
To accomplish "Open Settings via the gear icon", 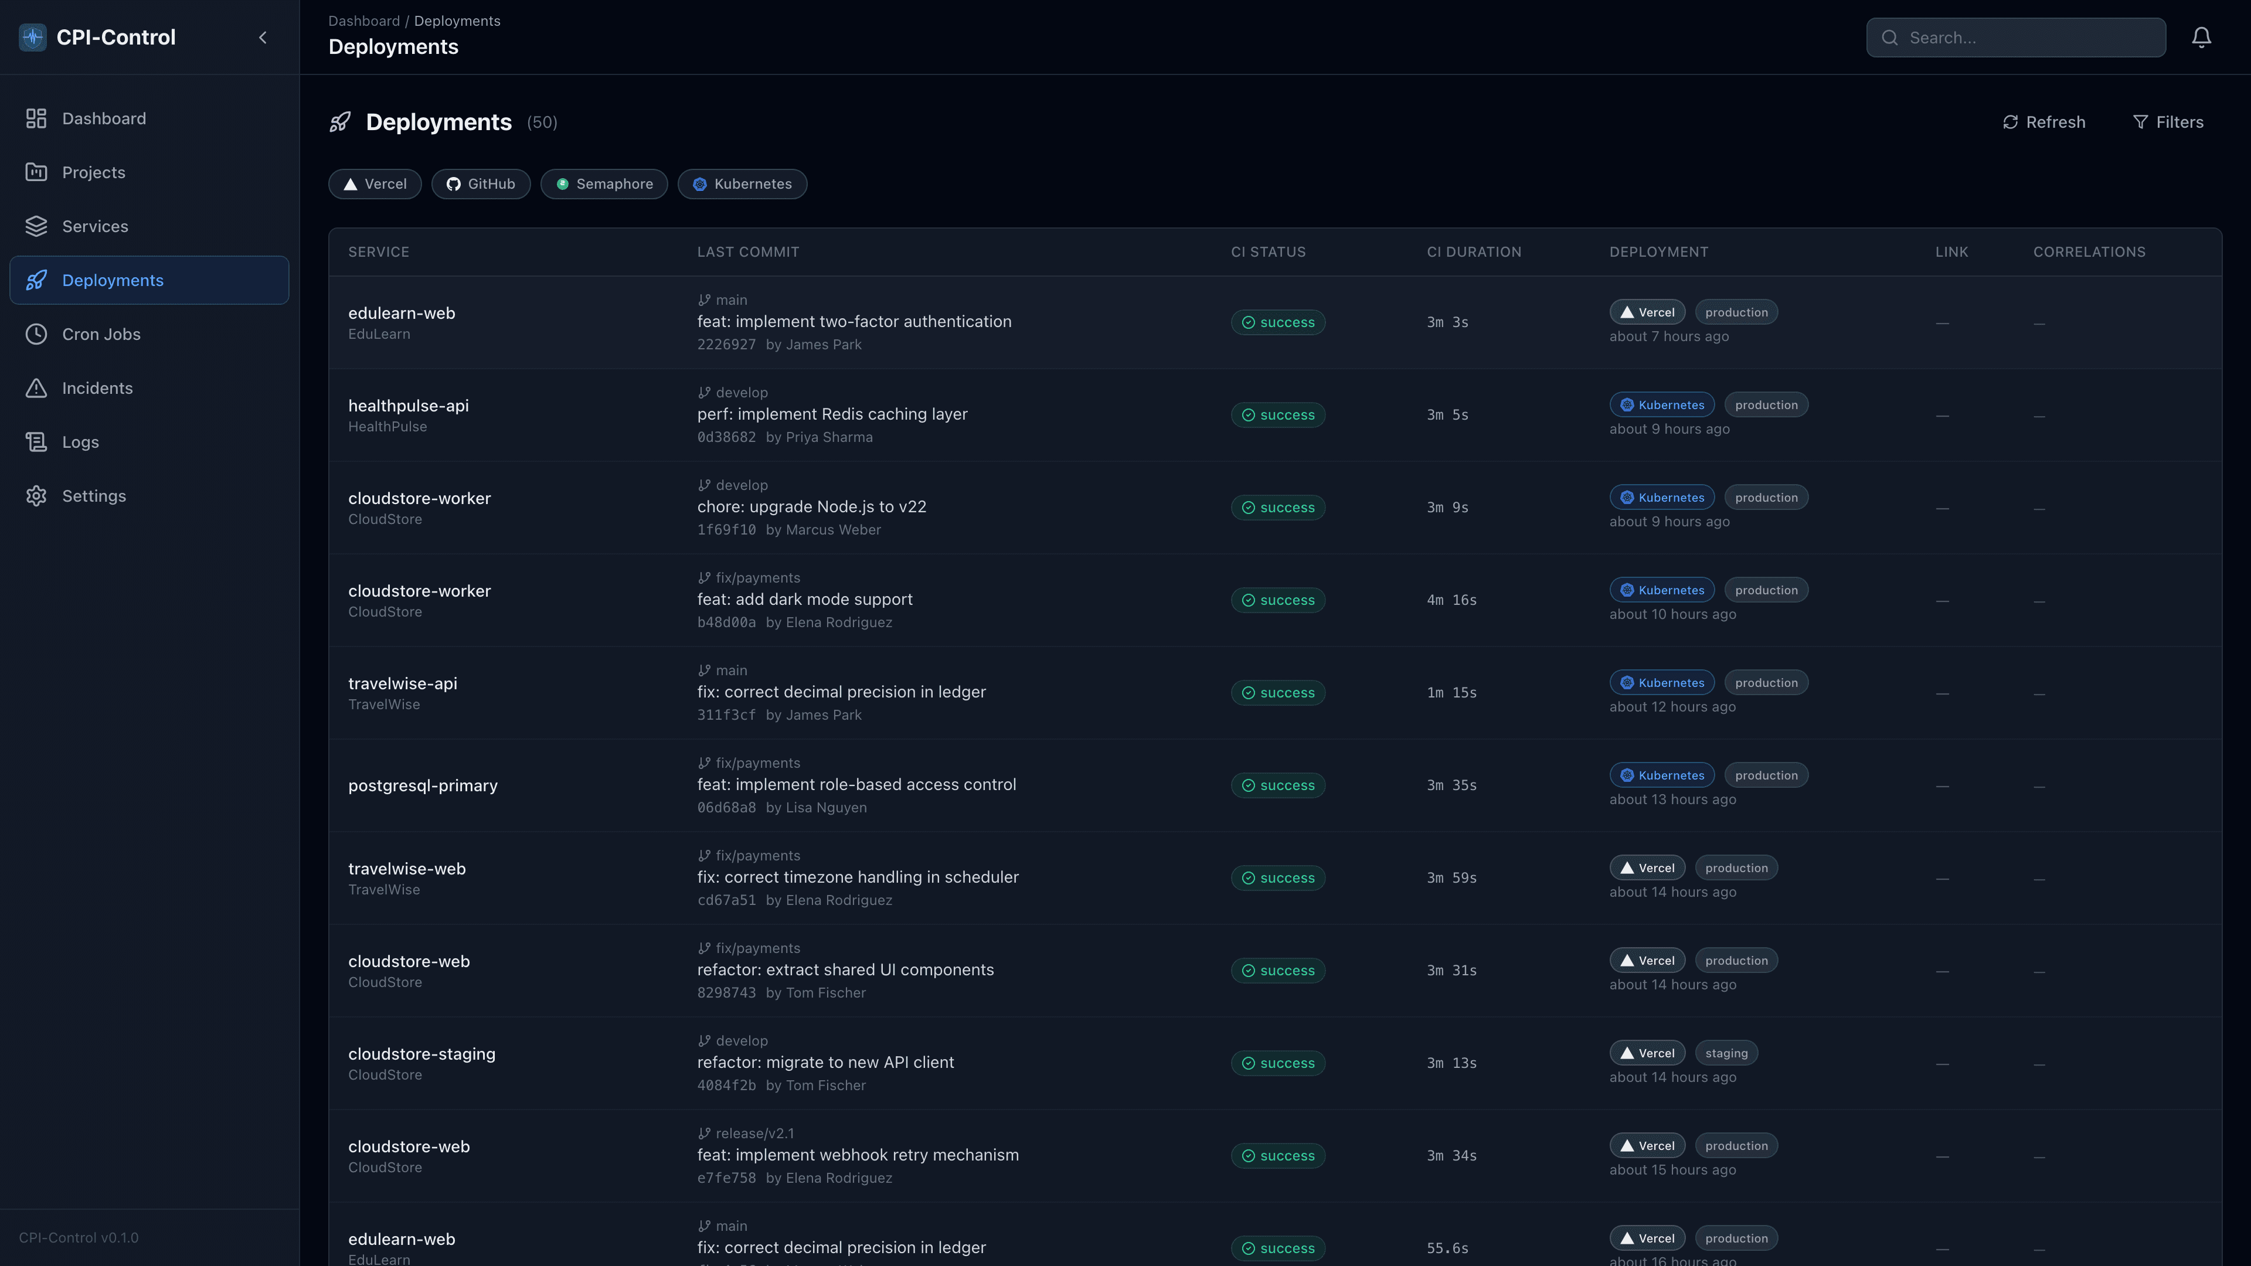I will (x=36, y=495).
